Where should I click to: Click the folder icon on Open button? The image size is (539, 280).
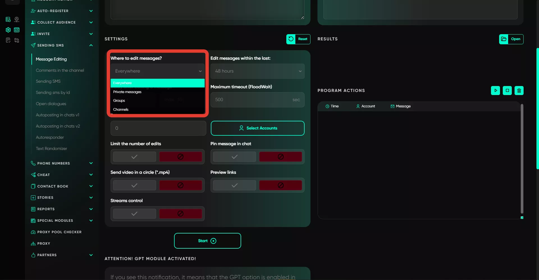[504, 39]
